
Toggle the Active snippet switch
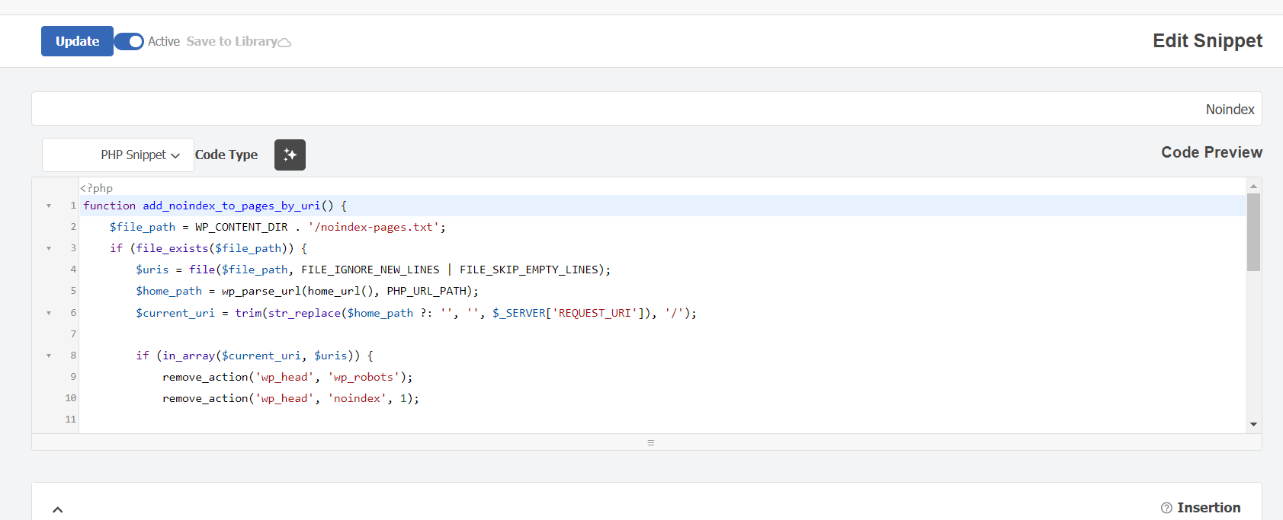click(130, 41)
